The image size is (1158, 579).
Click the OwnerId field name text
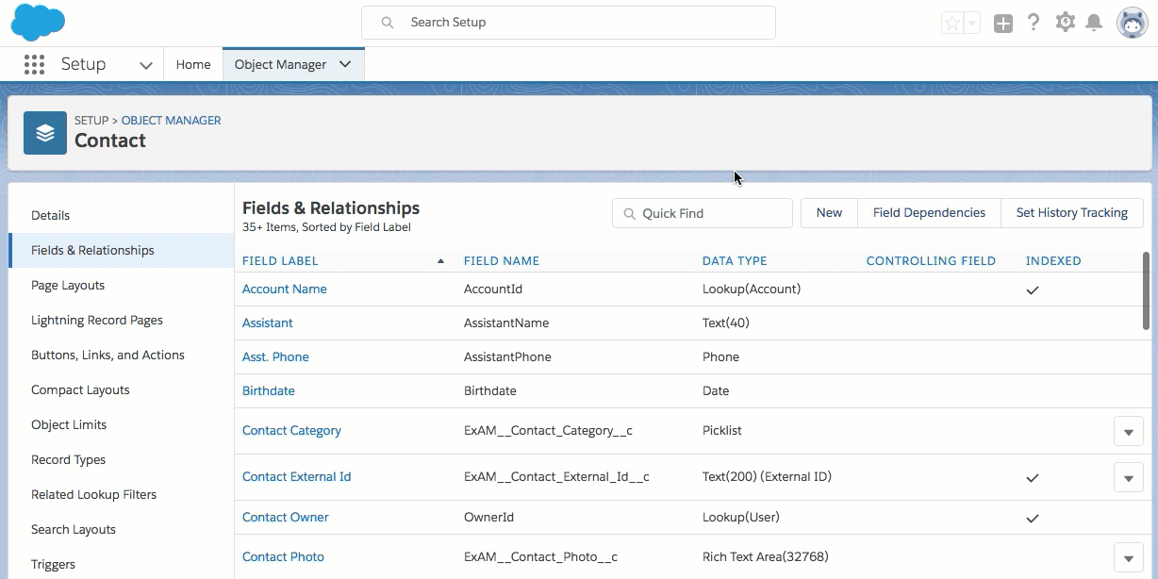point(488,518)
